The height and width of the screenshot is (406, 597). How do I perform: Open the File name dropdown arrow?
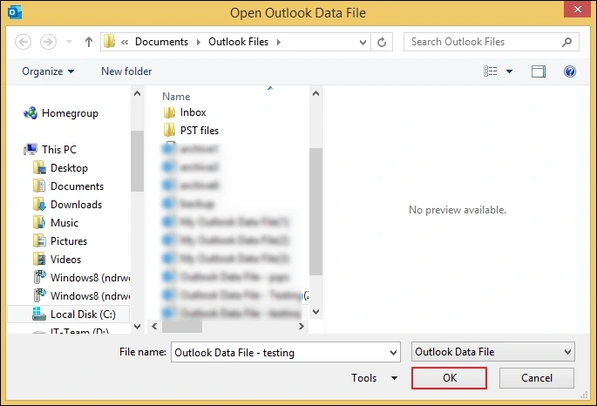[394, 353]
